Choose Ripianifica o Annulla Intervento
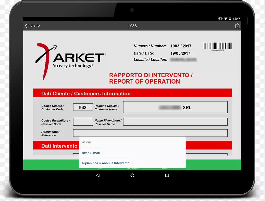 tap(106, 163)
